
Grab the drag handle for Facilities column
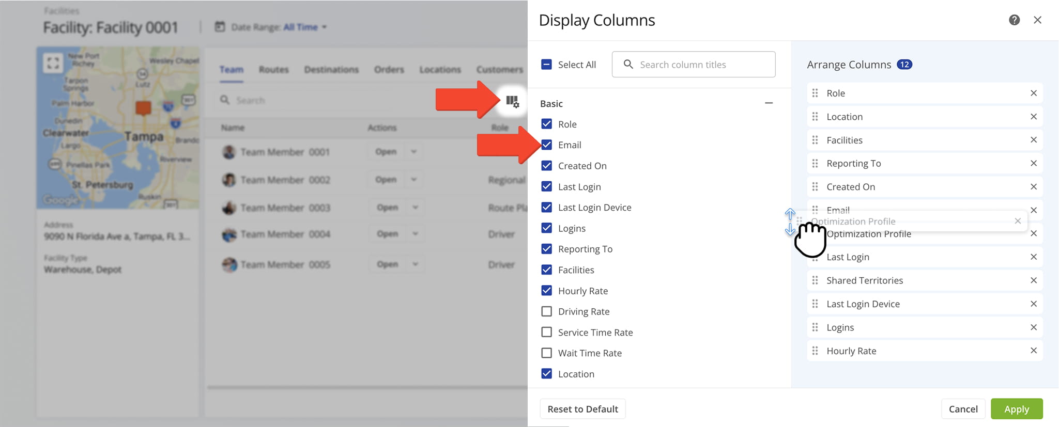tap(815, 140)
